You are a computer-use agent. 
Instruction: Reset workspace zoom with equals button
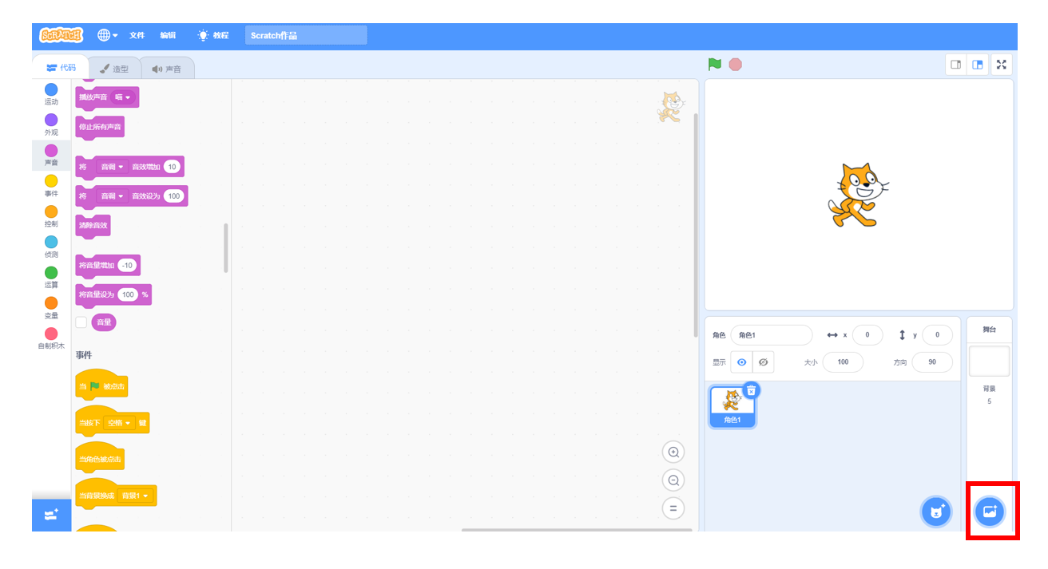click(673, 508)
